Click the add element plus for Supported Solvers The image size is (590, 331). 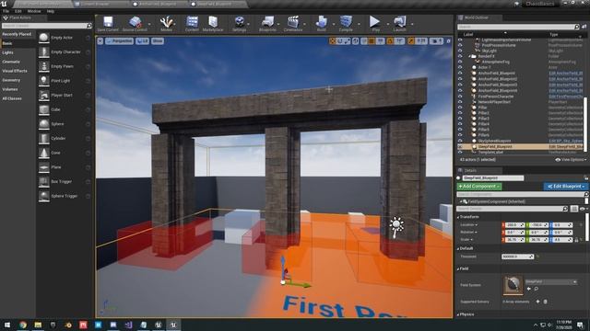[537, 302]
